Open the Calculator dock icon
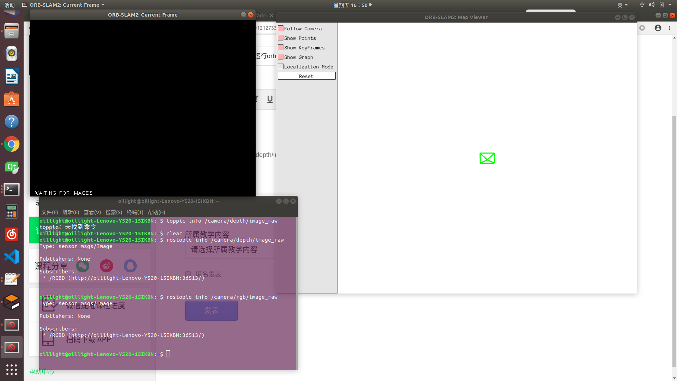 point(12,212)
